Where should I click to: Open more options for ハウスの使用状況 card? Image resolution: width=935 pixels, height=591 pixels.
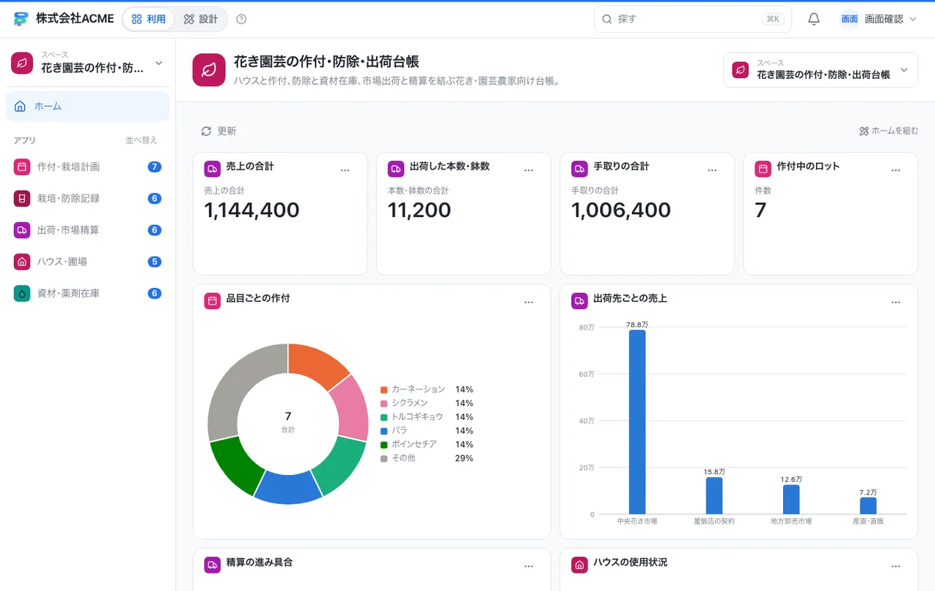click(x=896, y=566)
